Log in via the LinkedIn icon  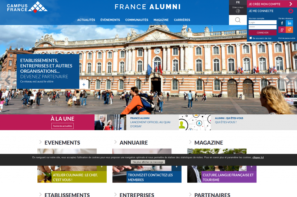(289, 23)
